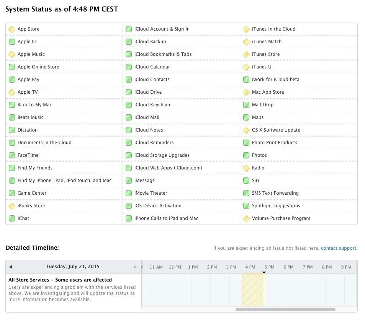Select the Documents in the Cloud entry
Screen dimensions: 365x324
pos(64,143)
